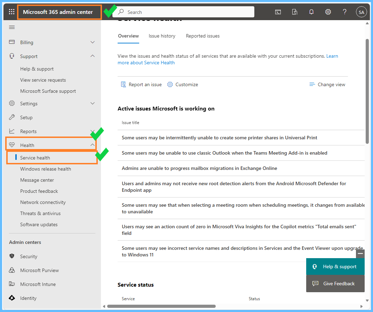Screen dimensions: 373x312
Task: Click the Give Feedback button
Action: (x=335, y=284)
